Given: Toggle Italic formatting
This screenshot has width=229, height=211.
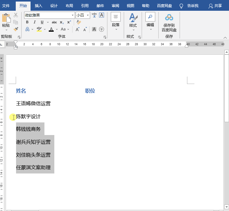Looking at the screenshot, I should pos(35,22).
